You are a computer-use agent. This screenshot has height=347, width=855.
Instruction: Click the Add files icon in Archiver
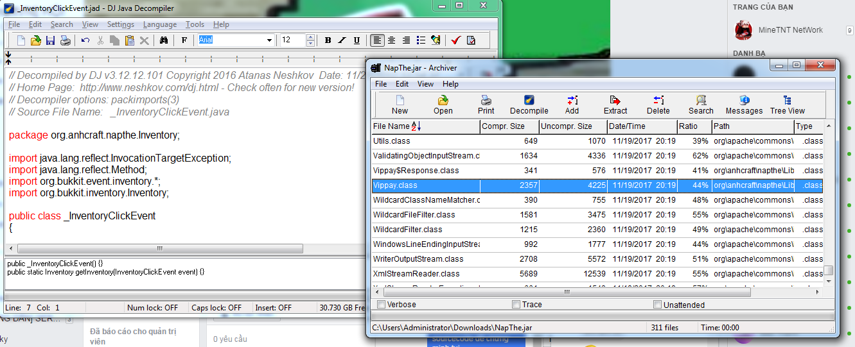point(572,105)
